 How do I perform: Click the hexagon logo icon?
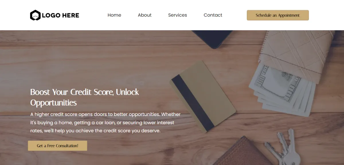(x=35, y=15)
